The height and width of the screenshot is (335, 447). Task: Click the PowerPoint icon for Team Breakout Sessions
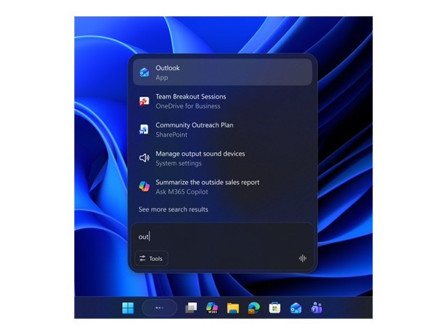(x=144, y=101)
